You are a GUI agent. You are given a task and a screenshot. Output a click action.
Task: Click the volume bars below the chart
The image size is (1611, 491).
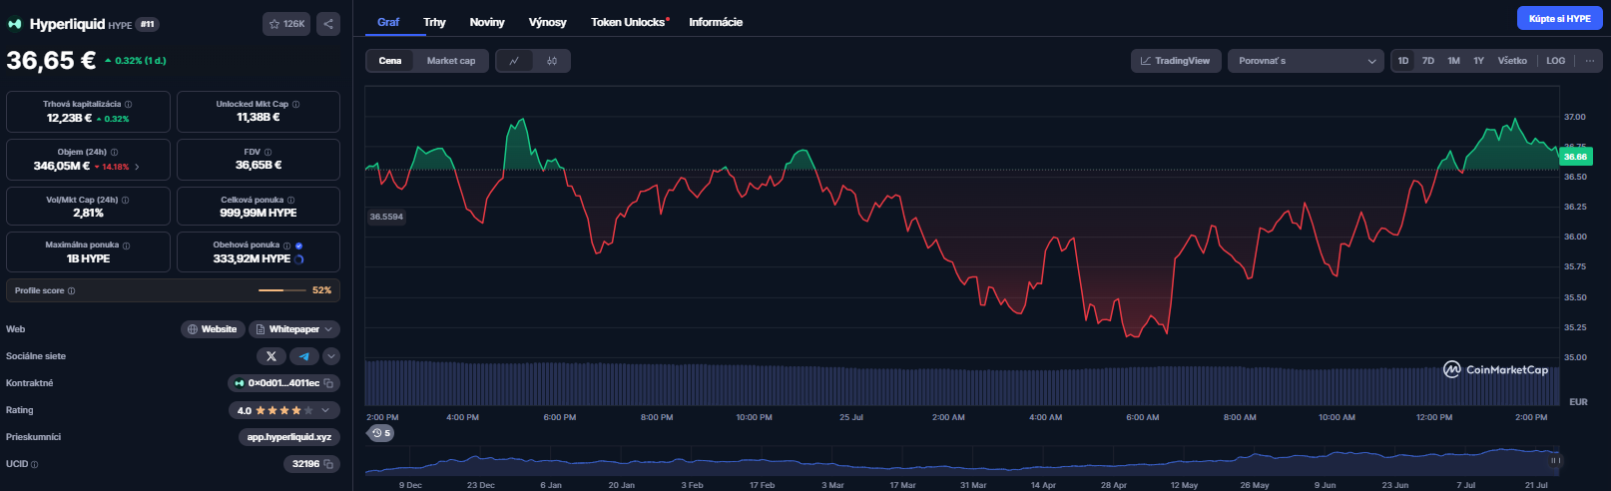(961, 382)
